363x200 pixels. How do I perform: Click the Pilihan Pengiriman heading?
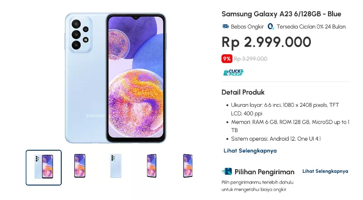[265, 172]
